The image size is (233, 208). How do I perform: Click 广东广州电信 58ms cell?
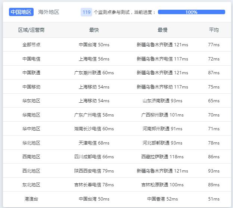point(94,115)
